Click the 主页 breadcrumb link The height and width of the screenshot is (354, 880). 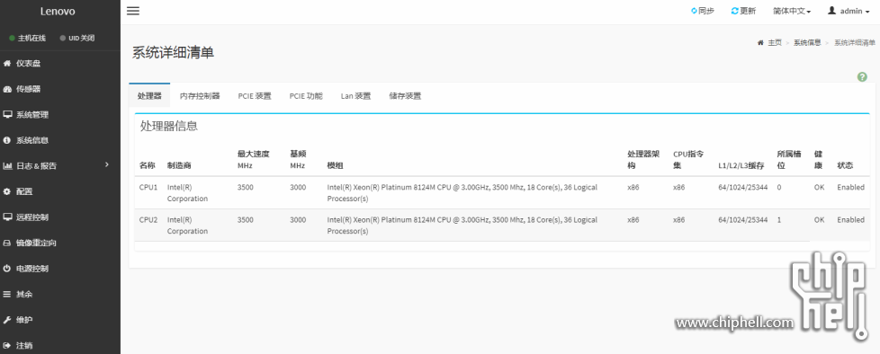click(x=775, y=42)
